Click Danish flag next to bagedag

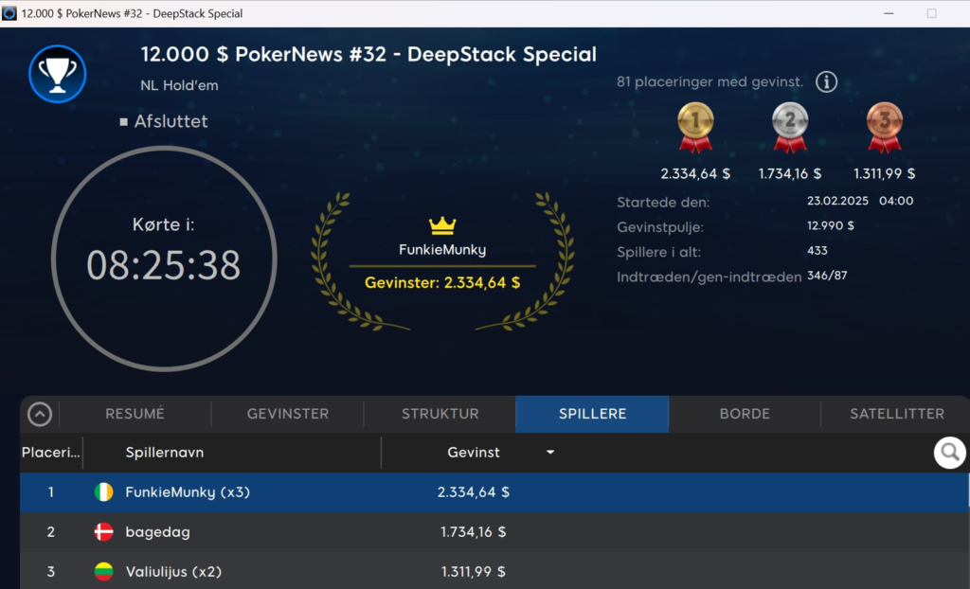coord(104,531)
